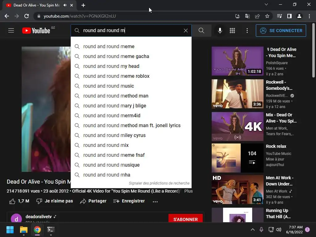
Task: Click 'Signaler des prédictions de recherche' link
Action: [x=159, y=183]
